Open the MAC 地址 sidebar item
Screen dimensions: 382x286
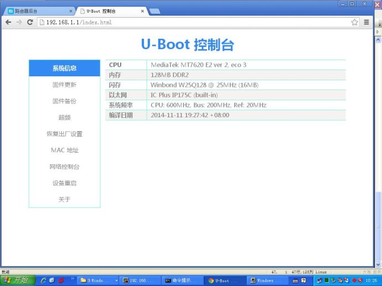tap(65, 150)
